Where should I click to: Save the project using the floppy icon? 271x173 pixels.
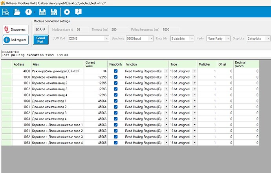(x=42, y=12)
